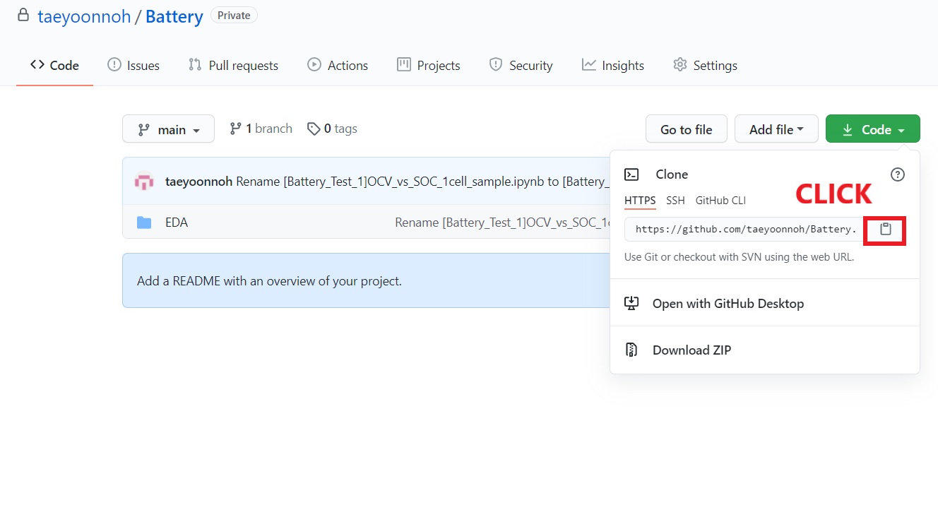Click the taeyoonnoh avatar in commit row

click(144, 182)
